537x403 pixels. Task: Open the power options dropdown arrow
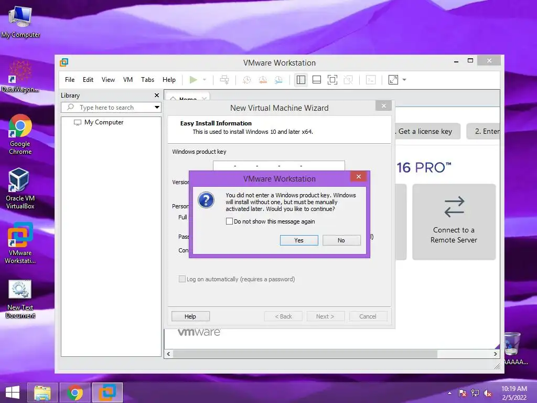205,80
